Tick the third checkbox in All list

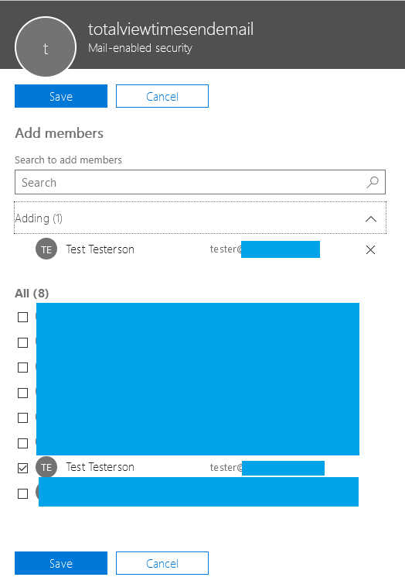[x=22, y=367]
